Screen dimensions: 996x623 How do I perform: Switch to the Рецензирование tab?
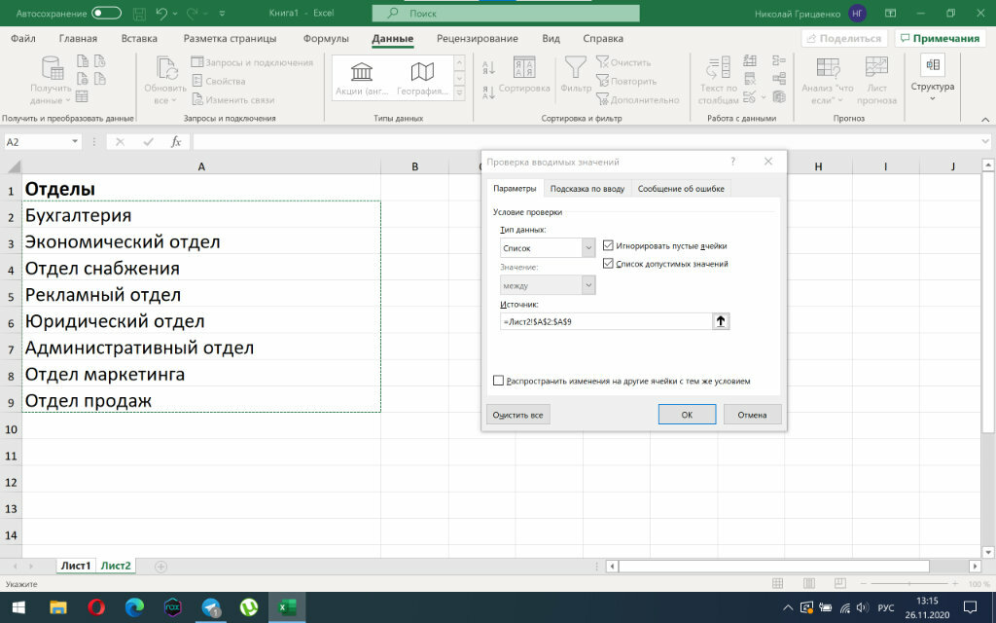tap(477, 38)
